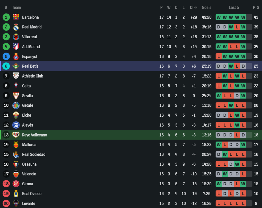Viewport: 262px width, 208px height.
Task: Open the Sevilla team name link
Action: pyautogui.click(x=27, y=96)
